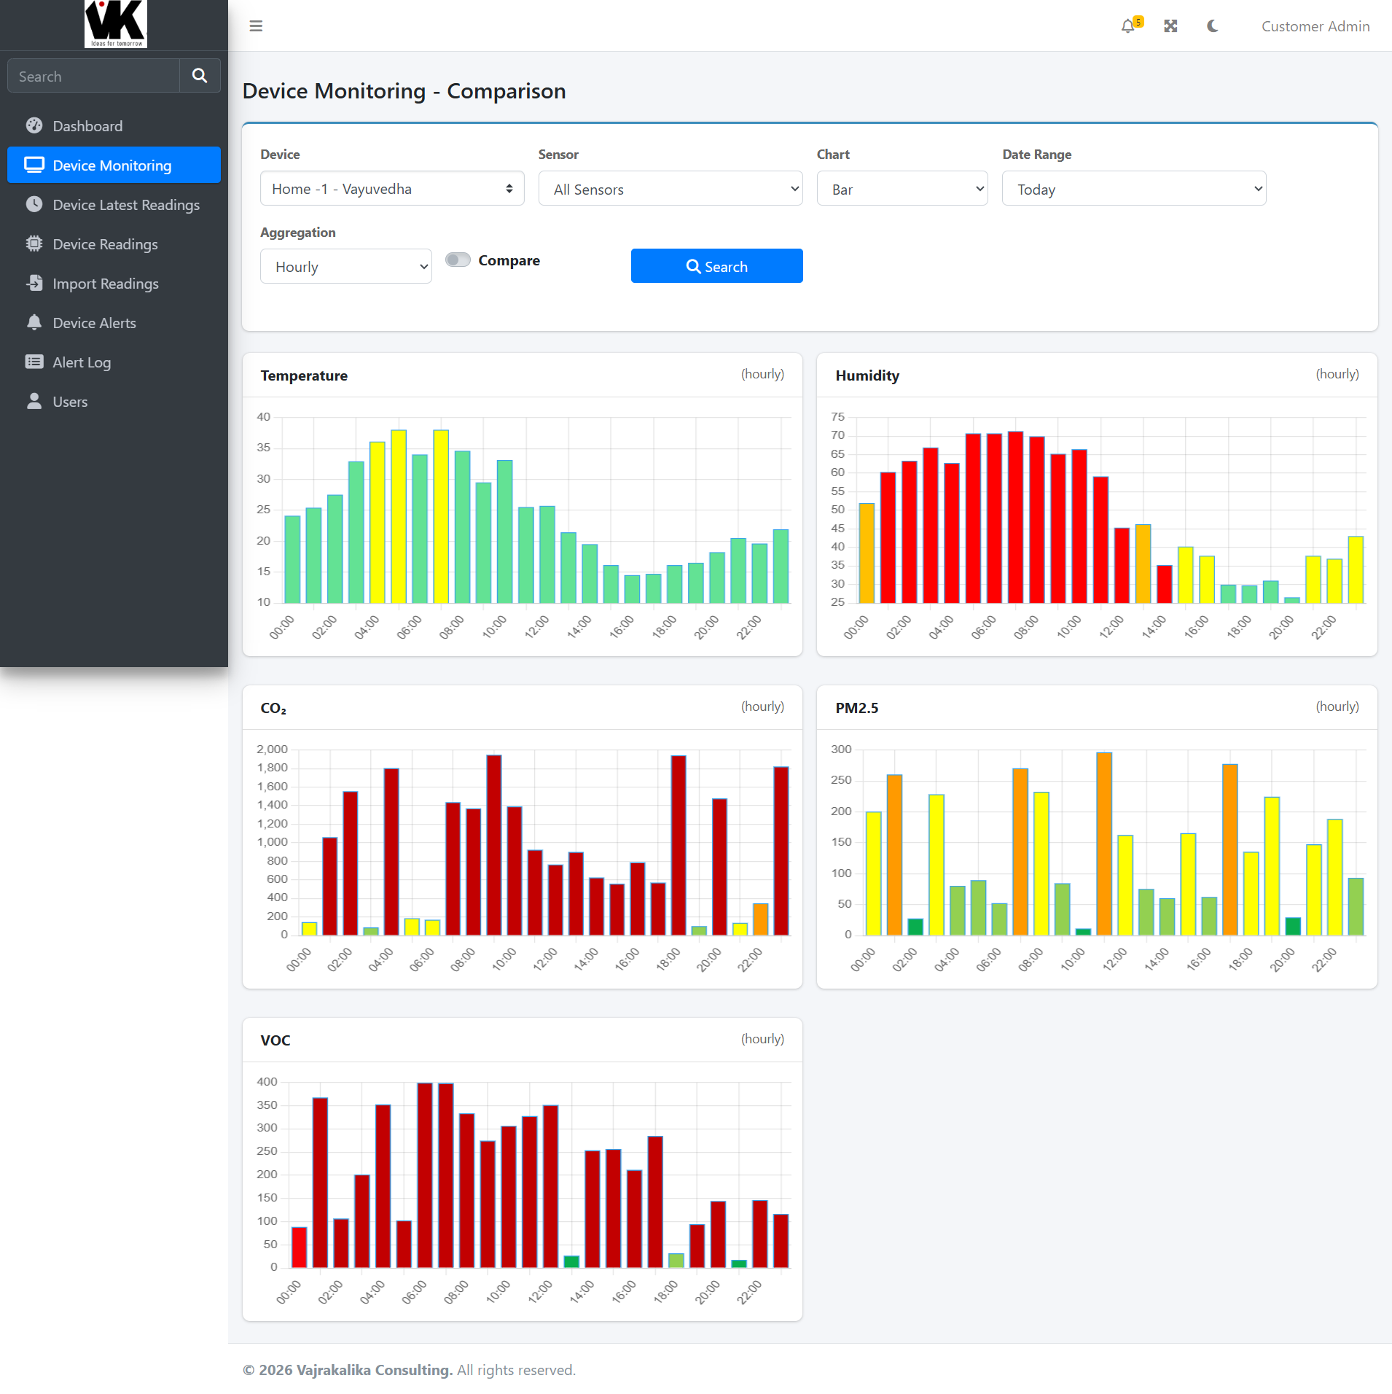
Task: Open the Alert Log page
Action: point(114,362)
